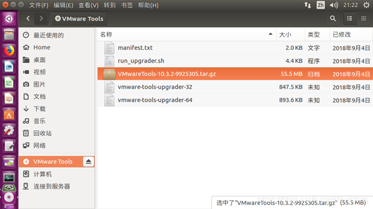Viewport: 373px width, 209px height.
Task: Open Ubuntu Software from the dock
Action: pos(9,115)
